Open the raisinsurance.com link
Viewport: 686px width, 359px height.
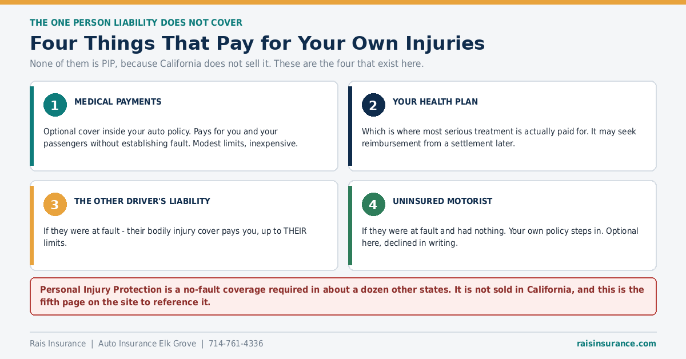[616, 344]
